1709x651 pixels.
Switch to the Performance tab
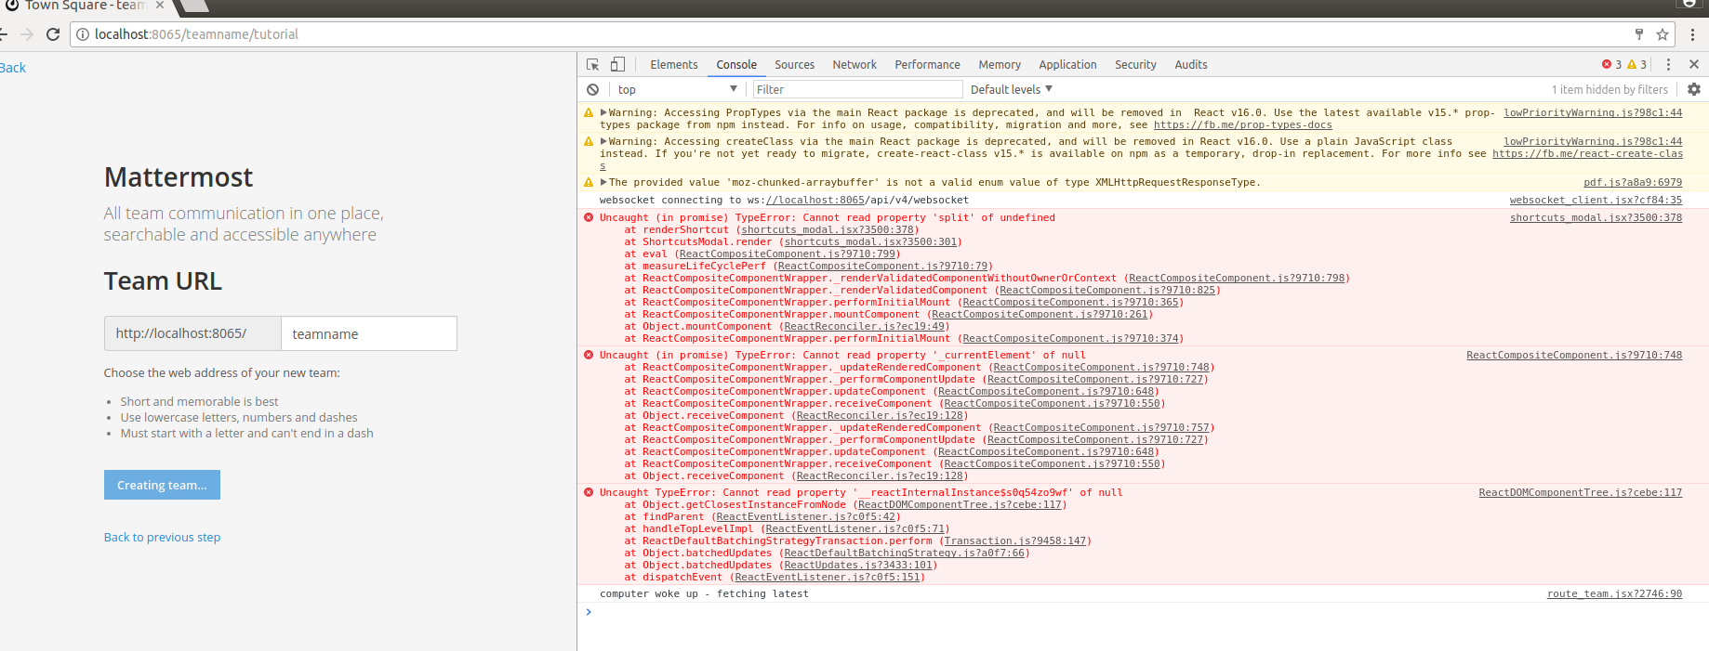pyautogui.click(x=927, y=64)
